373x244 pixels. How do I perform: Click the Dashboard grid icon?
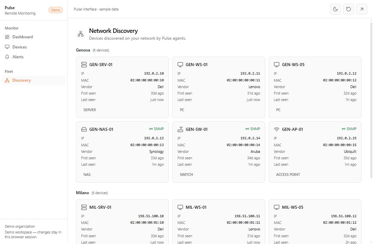click(7, 37)
